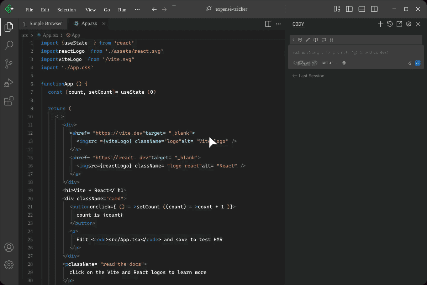Switch to the Simple Browser tab
Image resolution: width=427 pixels, height=285 pixels.
click(45, 24)
